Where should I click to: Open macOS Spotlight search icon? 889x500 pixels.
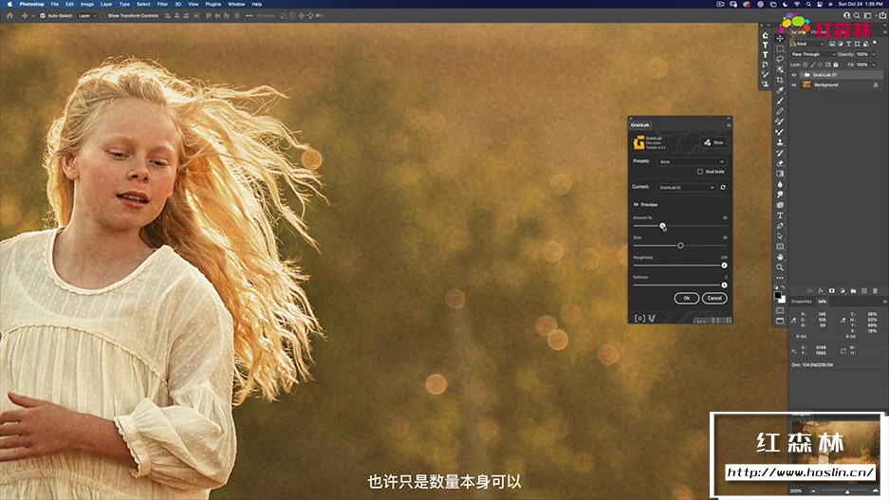pyautogui.click(x=808, y=4)
